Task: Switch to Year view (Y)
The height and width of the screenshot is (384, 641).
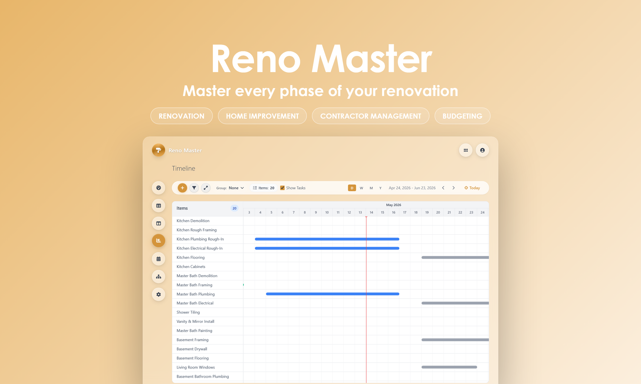Action: 380,188
